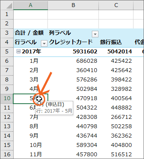The height and width of the screenshot is (159, 144).
Task: Select row 7 header
Action: pos(7,70)
